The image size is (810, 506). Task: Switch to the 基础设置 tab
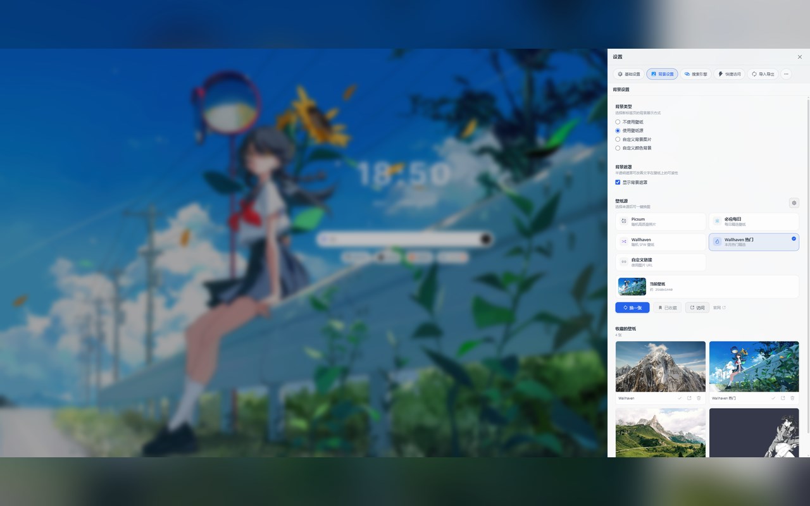628,74
